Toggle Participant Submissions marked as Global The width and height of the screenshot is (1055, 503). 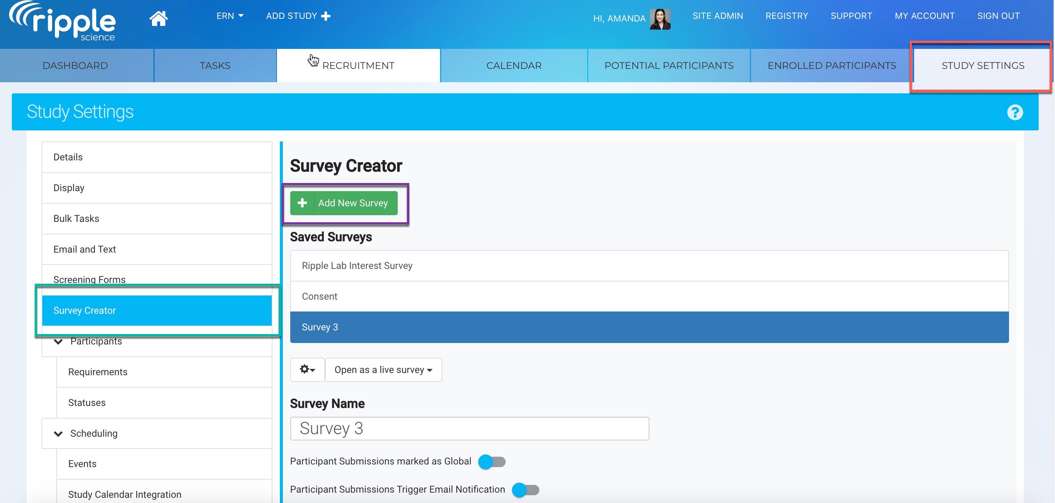click(492, 462)
